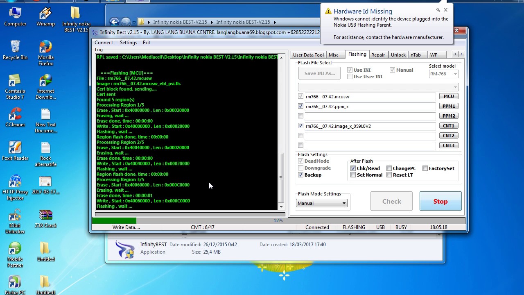
Task: Switch to the Unlock tab
Action: [x=398, y=55]
